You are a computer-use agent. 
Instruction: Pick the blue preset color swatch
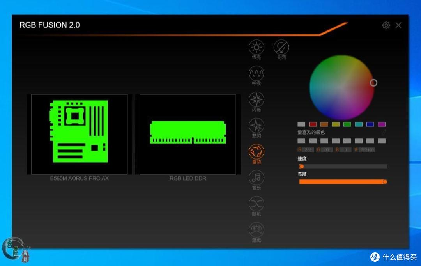point(370,124)
